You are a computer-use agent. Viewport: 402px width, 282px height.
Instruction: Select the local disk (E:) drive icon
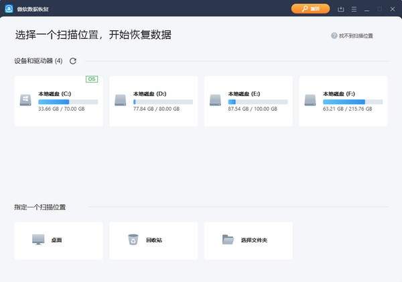215,100
